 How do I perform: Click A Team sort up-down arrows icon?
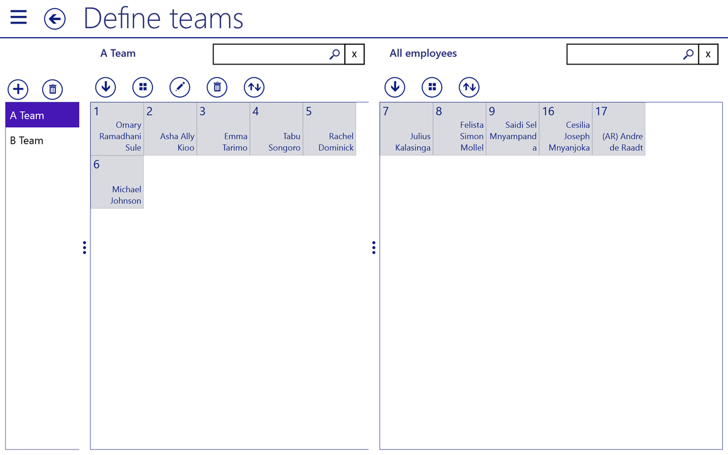(x=254, y=87)
